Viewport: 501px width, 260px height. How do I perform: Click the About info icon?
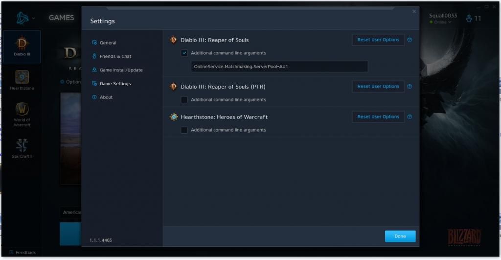click(94, 97)
